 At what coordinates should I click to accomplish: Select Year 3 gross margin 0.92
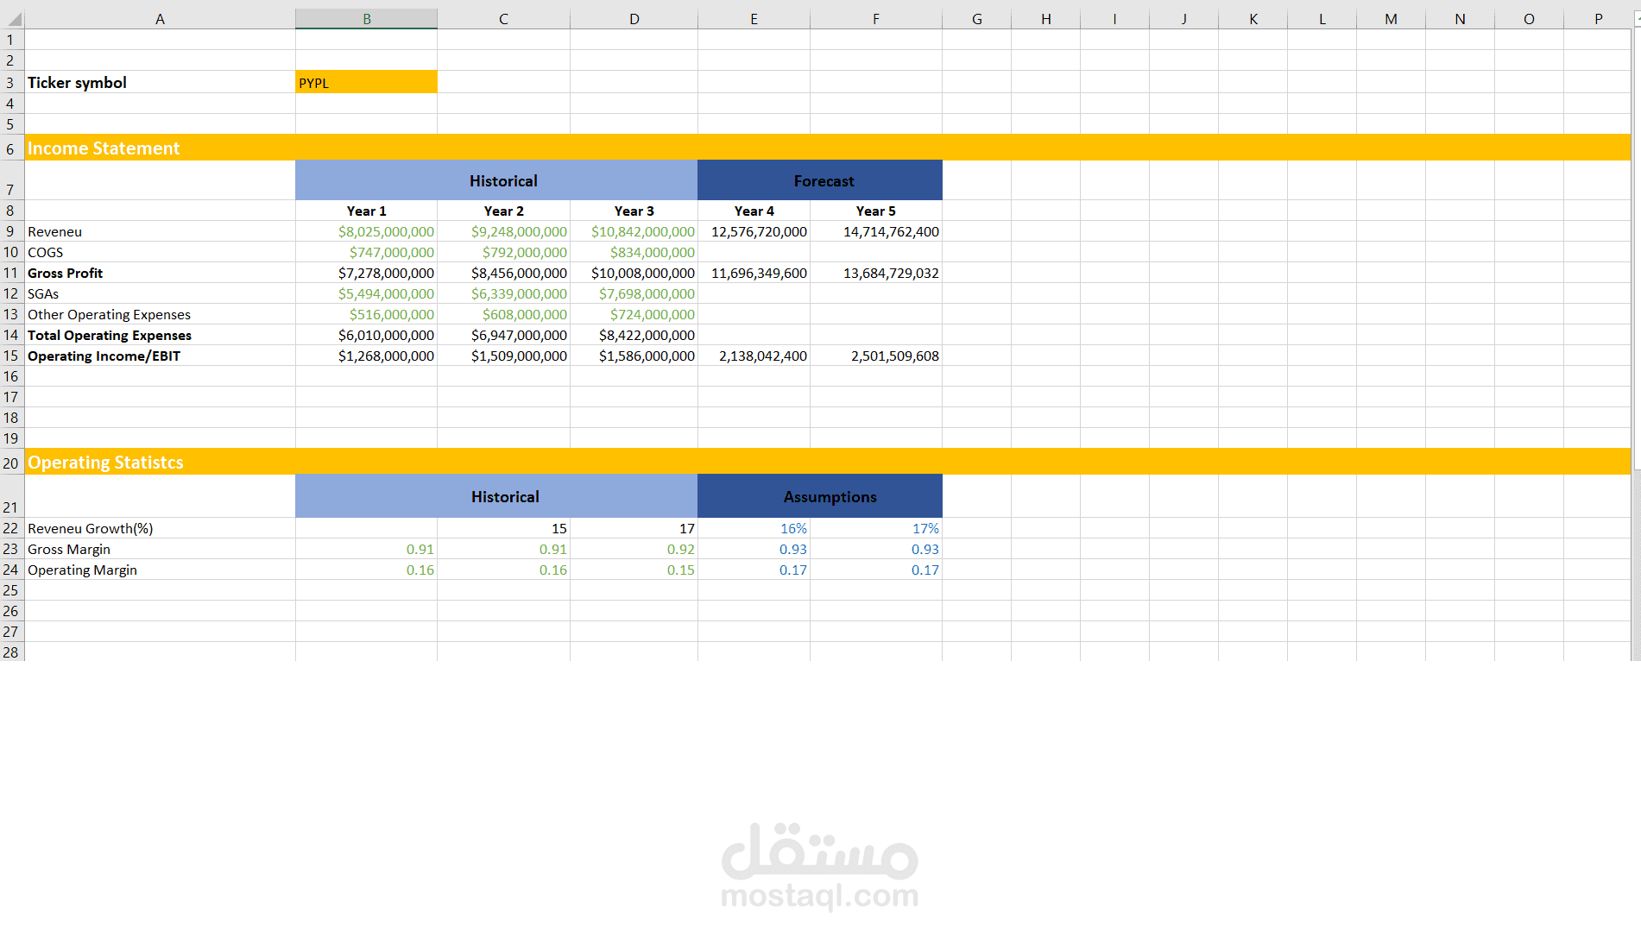pyautogui.click(x=634, y=549)
